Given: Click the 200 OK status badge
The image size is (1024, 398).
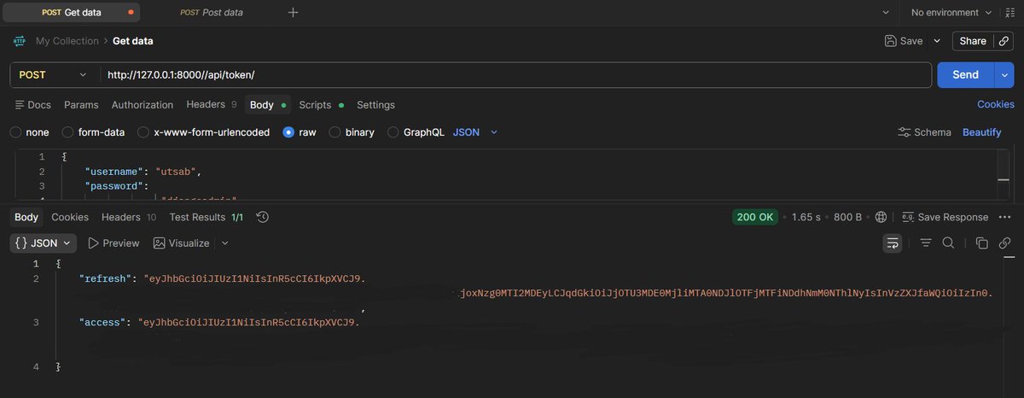Looking at the screenshot, I should coord(755,217).
